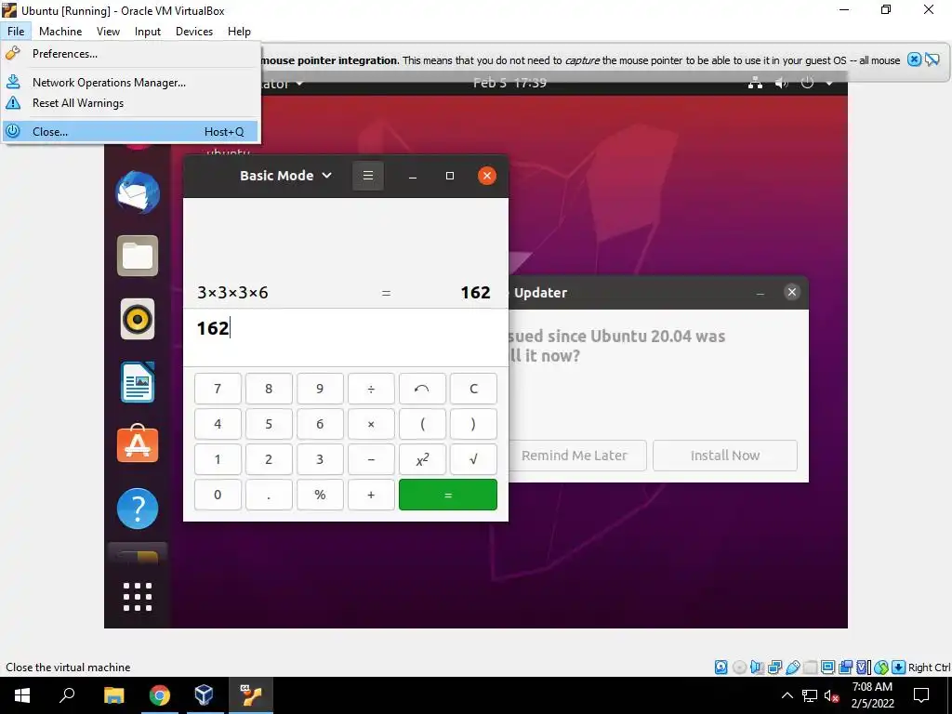Viewport: 952px width, 714px height.
Task: Click the audio status bar icon
Action: 757,668
